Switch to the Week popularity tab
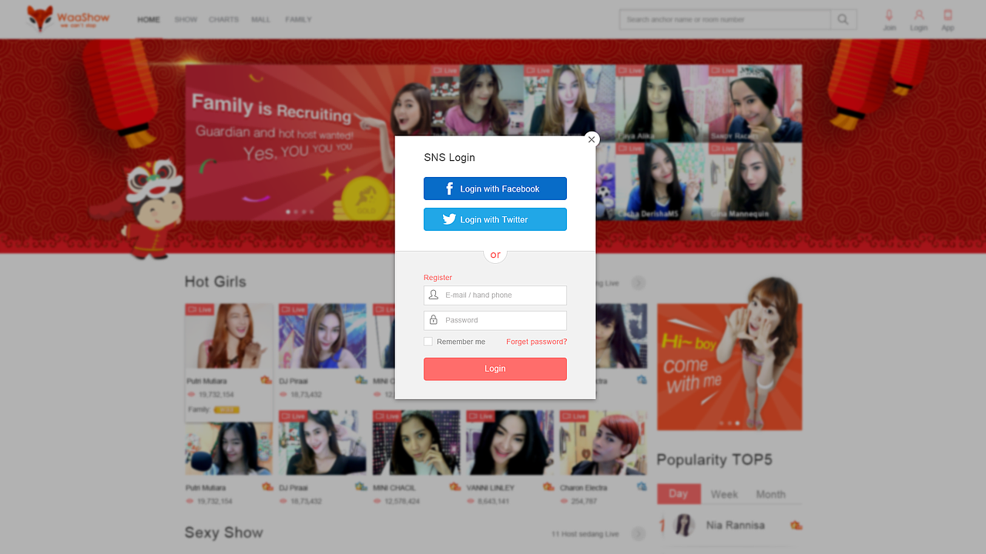 pyautogui.click(x=724, y=494)
